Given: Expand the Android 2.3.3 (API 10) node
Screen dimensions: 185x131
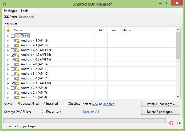Looking at the screenshot, I should point(8,83).
